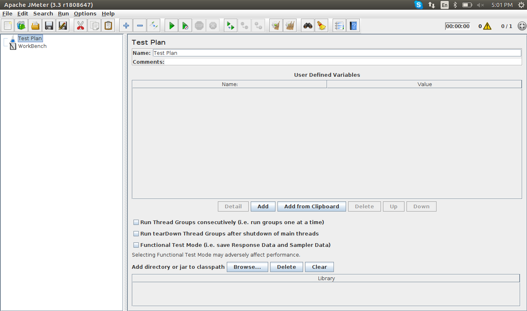527x311 pixels.
Task: Start test with no pauses icon
Action: tap(185, 26)
